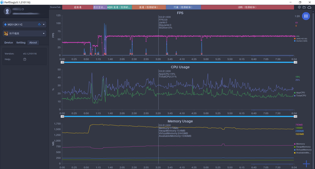The height and width of the screenshot is (169, 315).
Task: Click the 3:20 mark on FPS time axis
Action: coord(158,59)
